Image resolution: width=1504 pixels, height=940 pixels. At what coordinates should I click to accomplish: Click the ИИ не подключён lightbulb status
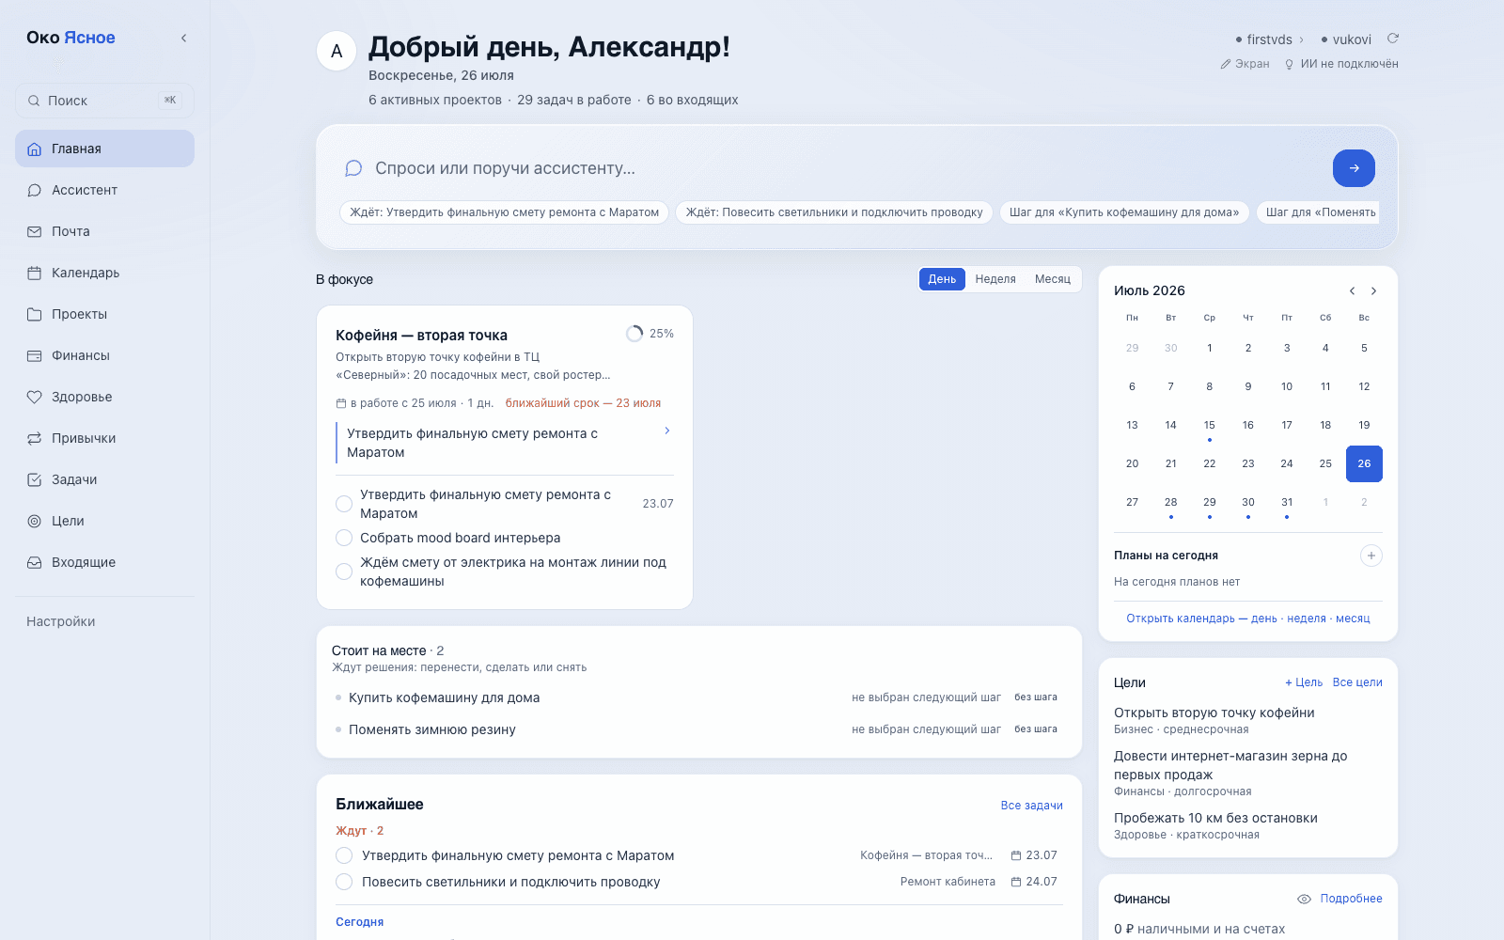tap(1341, 64)
